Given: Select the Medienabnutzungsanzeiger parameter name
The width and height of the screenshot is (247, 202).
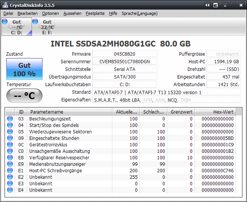Looking at the screenshot, I should (57, 164).
